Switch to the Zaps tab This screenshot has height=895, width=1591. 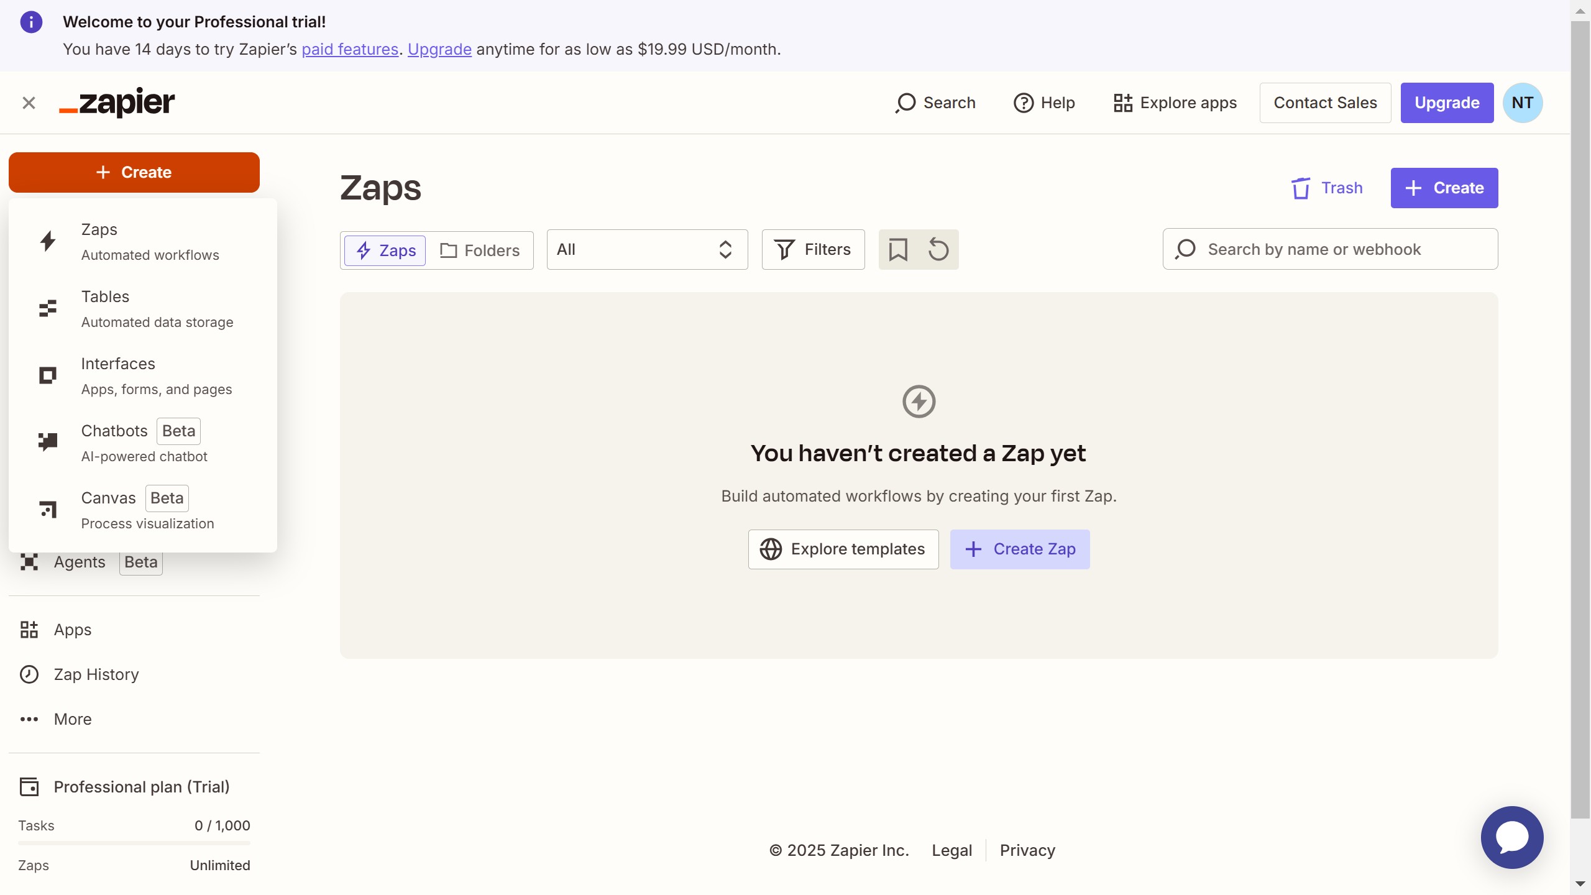click(385, 250)
